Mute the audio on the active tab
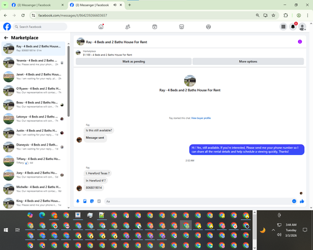This screenshot has width=313, height=250. coord(115,5)
